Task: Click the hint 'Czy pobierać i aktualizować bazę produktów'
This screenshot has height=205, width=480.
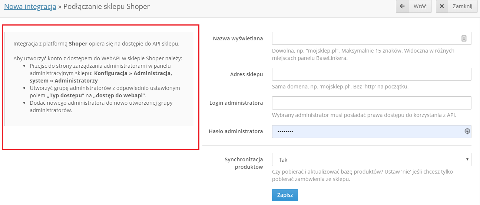Action: point(362,176)
